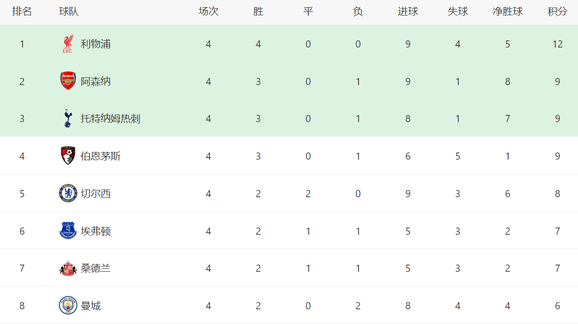Open the 利物浦 team link
Screen dimensions: 578x324
pyautogui.click(x=95, y=44)
